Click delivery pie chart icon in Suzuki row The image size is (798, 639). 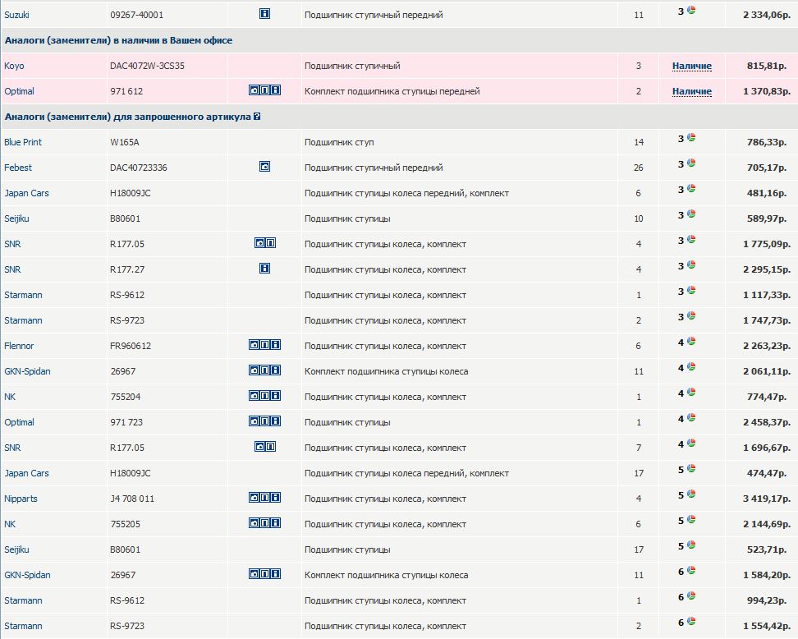pyautogui.click(x=691, y=10)
